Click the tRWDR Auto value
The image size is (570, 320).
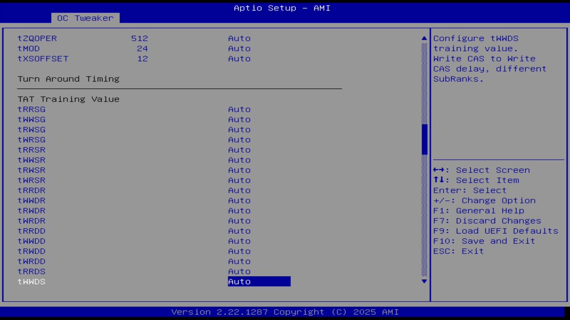239,211
